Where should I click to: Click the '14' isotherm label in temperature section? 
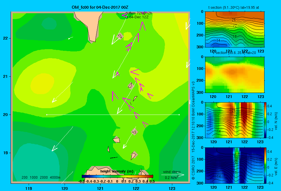[218, 40]
